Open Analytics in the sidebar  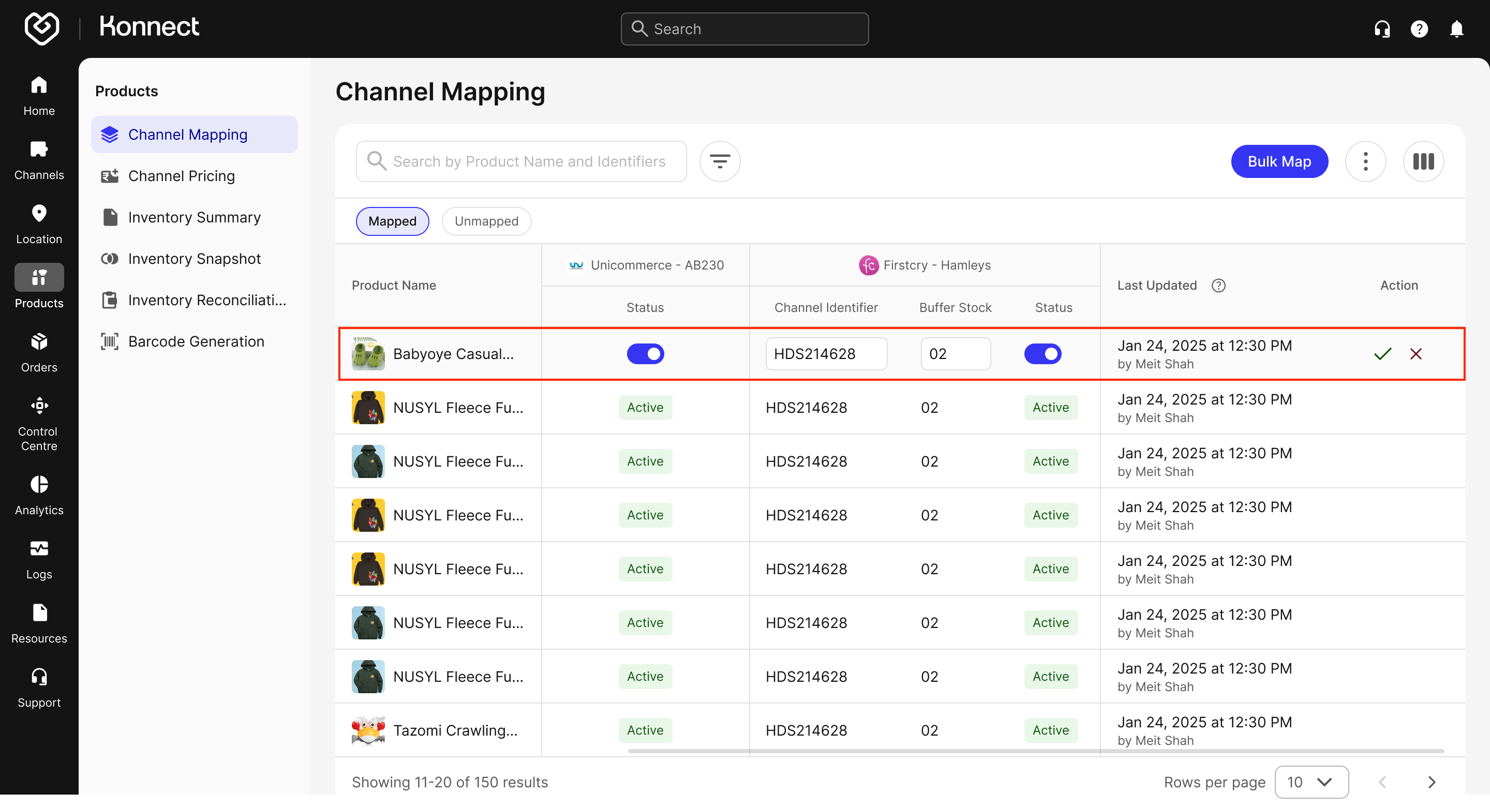coord(39,496)
